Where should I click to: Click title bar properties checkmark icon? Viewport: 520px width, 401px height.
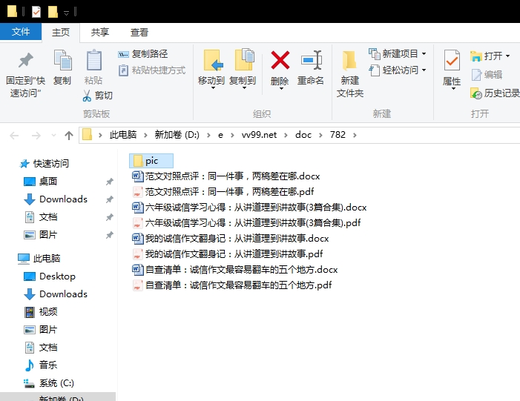(x=36, y=12)
